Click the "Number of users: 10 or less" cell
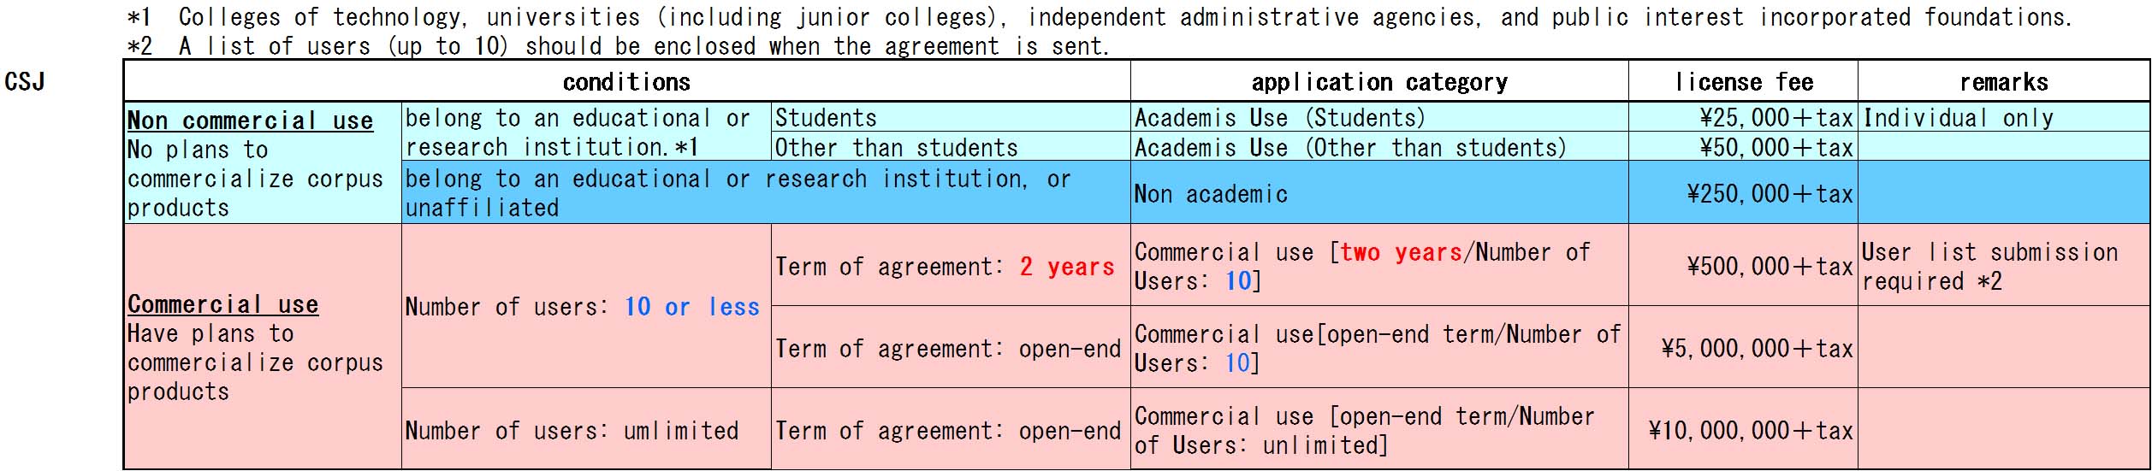The width and height of the screenshot is (2152, 471). coord(582,307)
